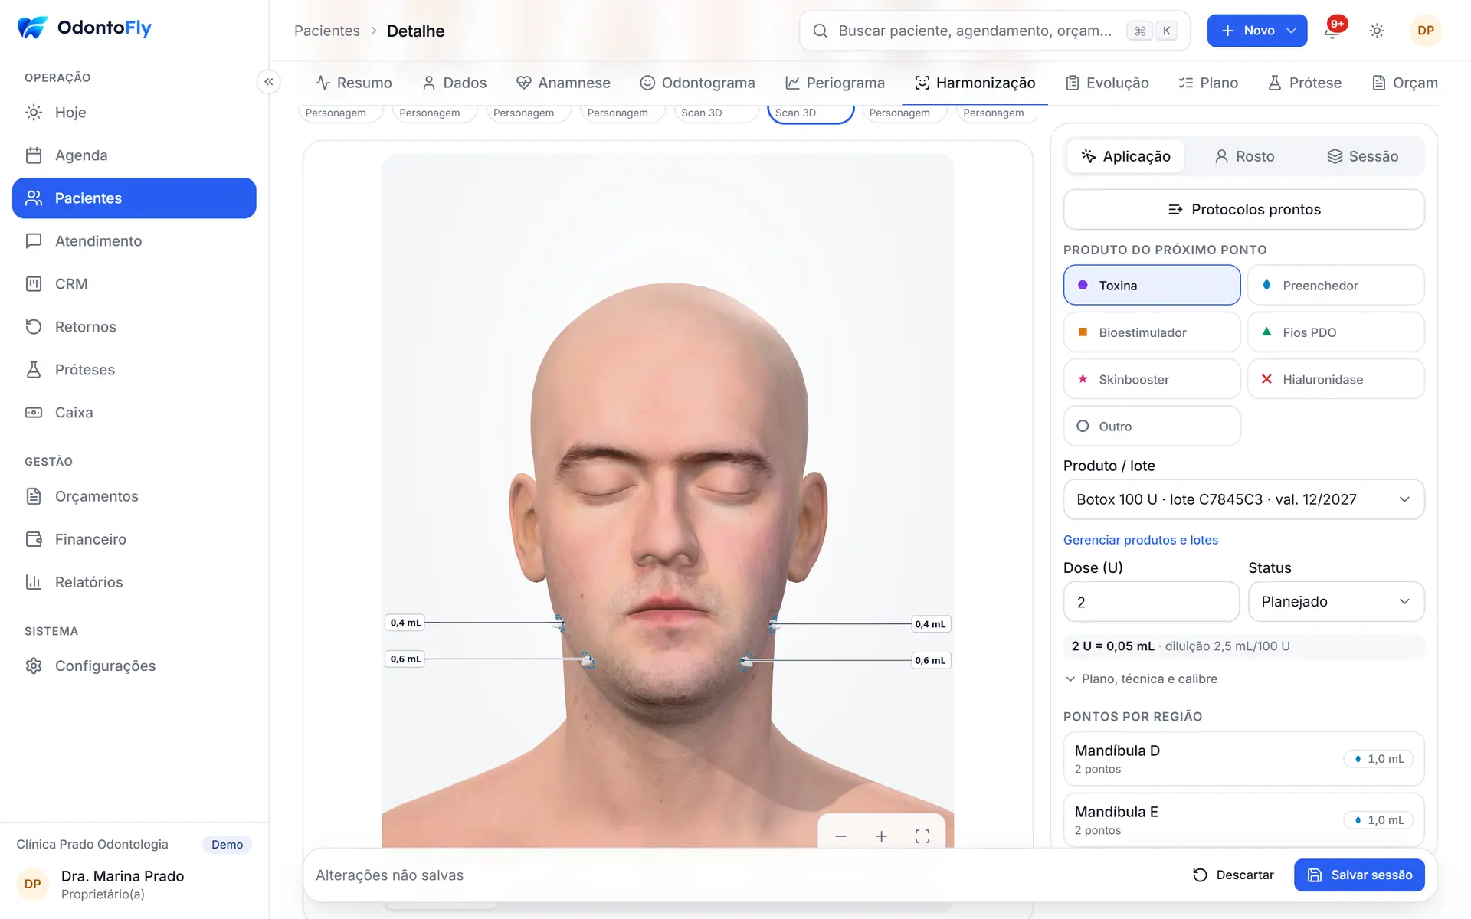Open Caixa in the sidebar
This screenshot has height=919, width=1471.
tap(134, 413)
